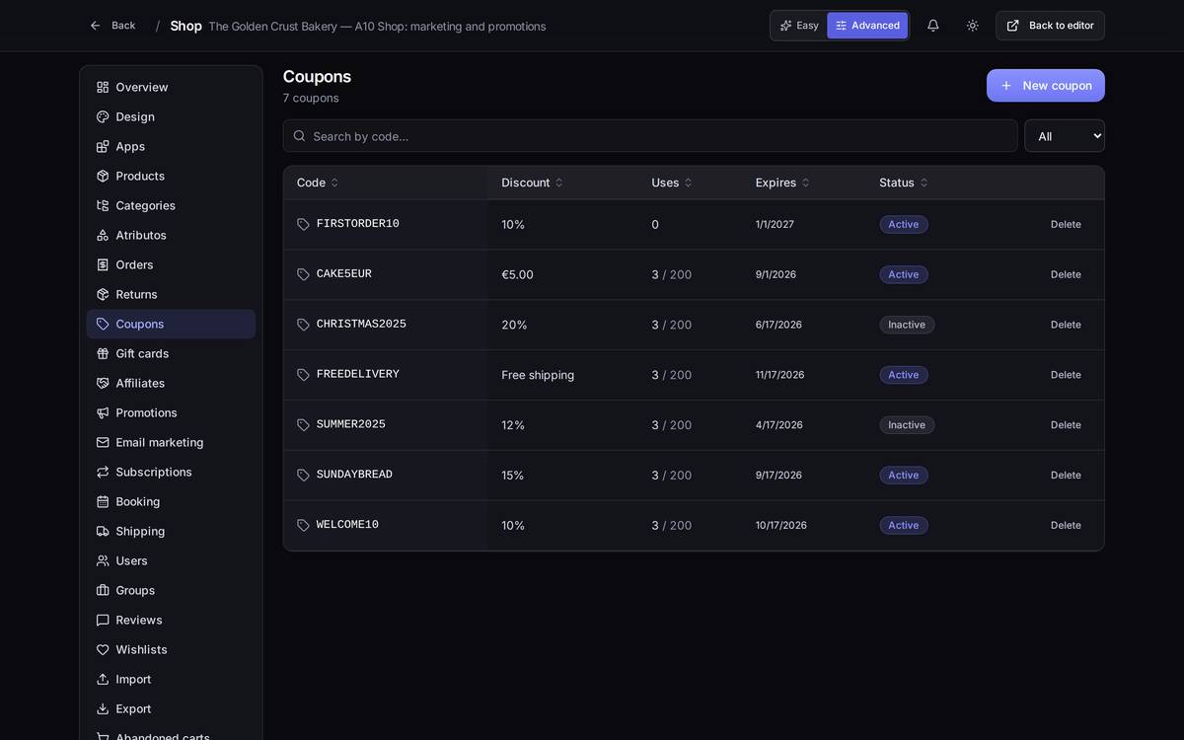Sort coupons by Status column
Image resolution: width=1184 pixels, height=740 pixels.
(x=904, y=183)
